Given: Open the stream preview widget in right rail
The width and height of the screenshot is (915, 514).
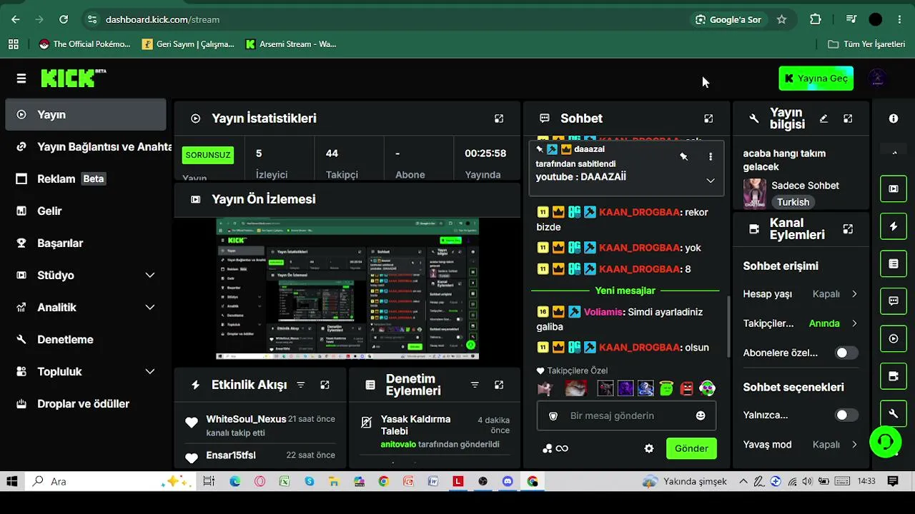Looking at the screenshot, I should pyautogui.click(x=894, y=188).
